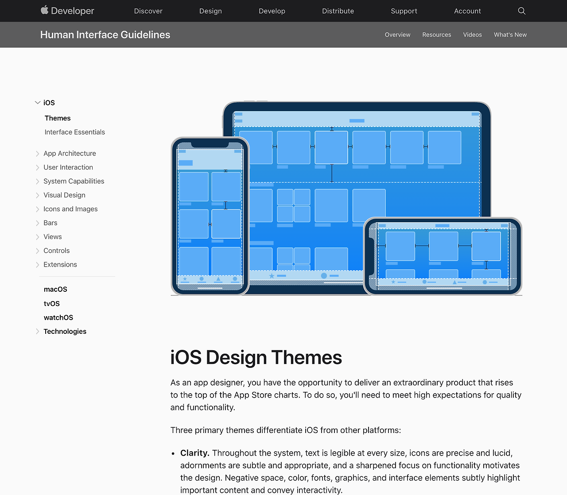Click the iOS devices layout illustration

[x=346, y=198]
